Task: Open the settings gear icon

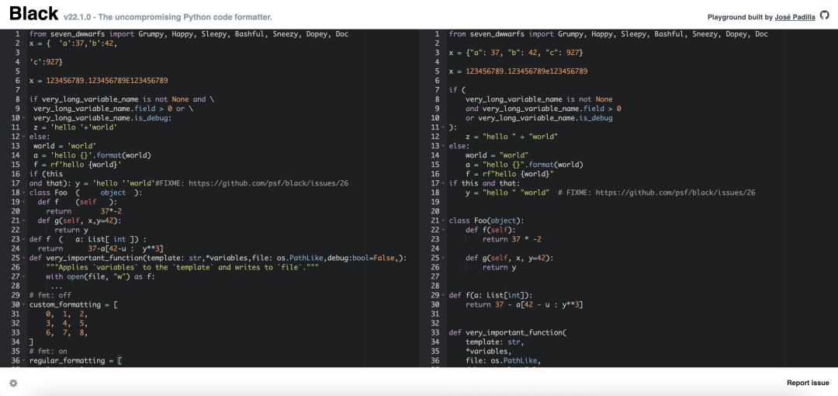Action: (x=13, y=383)
